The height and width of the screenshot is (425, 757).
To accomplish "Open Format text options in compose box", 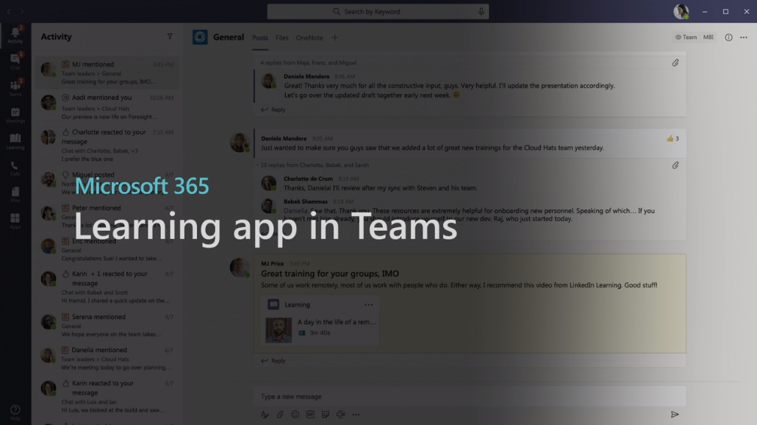I will tap(265, 415).
